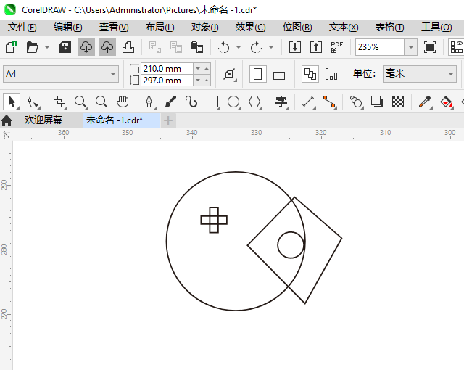Select the Polygon tool

[x=254, y=102]
